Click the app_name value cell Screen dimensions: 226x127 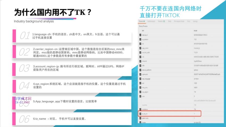(x=197, y=48)
